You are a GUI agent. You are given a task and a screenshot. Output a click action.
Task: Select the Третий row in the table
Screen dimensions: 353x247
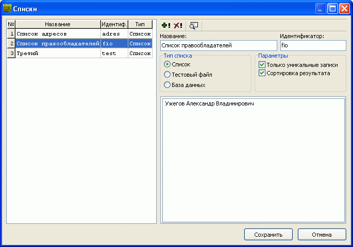58,53
